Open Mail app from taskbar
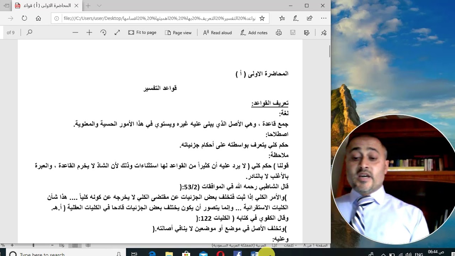Image resolution: width=455 pixels, height=256 pixels. pos(203,254)
